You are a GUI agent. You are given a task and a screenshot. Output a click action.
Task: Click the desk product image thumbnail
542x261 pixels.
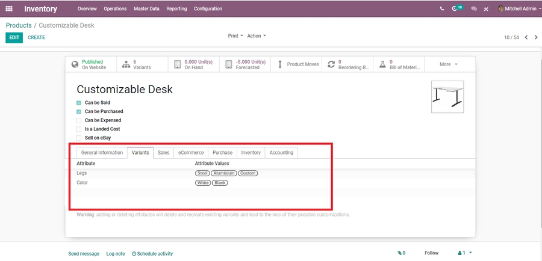pyautogui.click(x=447, y=97)
